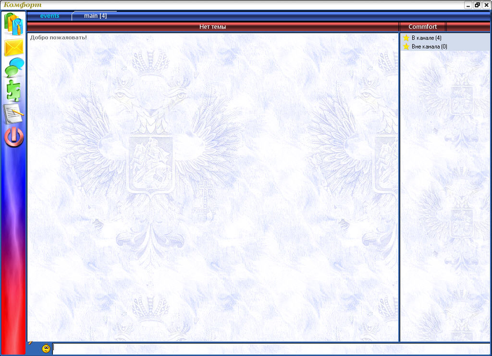This screenshot has height=356, width=492.
Task: Minimize the Комфорт window
Action: [468, 5]
